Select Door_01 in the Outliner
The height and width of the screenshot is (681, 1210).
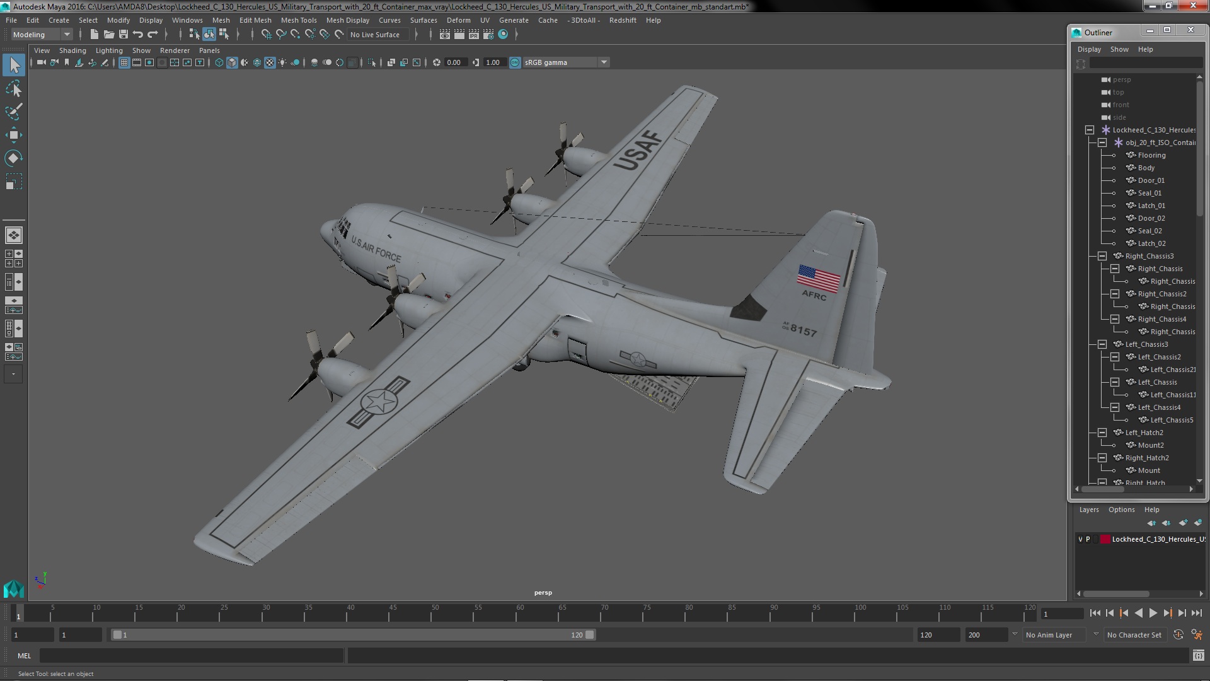(1151, 180)
